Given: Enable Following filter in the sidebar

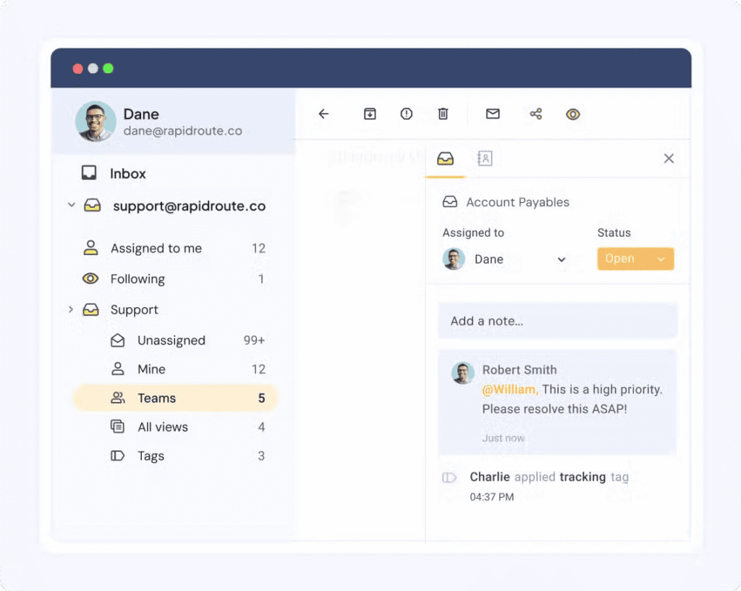Looking at the screenshot, I should click(x=137, y=279).
